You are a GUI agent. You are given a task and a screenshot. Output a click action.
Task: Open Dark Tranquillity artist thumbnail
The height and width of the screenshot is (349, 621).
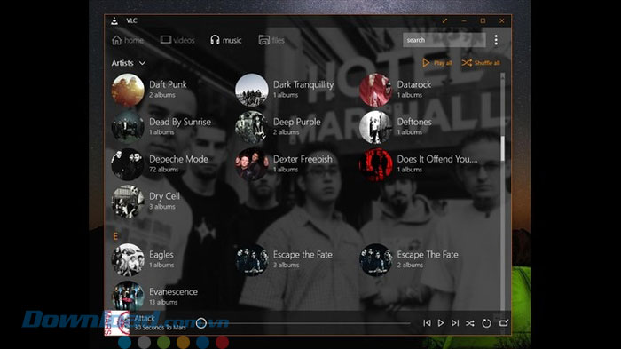(251, 90)
